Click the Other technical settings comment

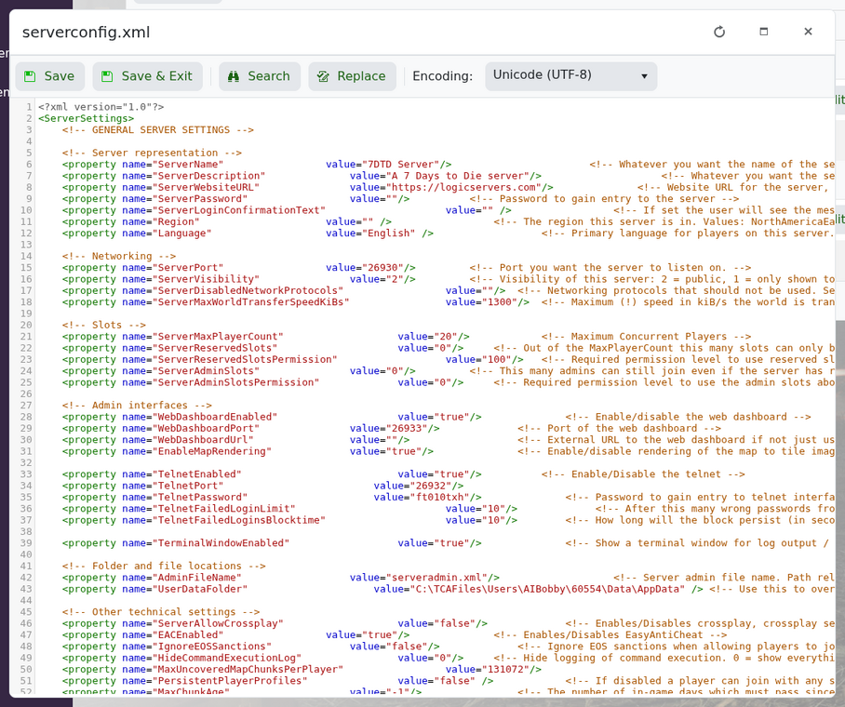click(x=161, y=611)
